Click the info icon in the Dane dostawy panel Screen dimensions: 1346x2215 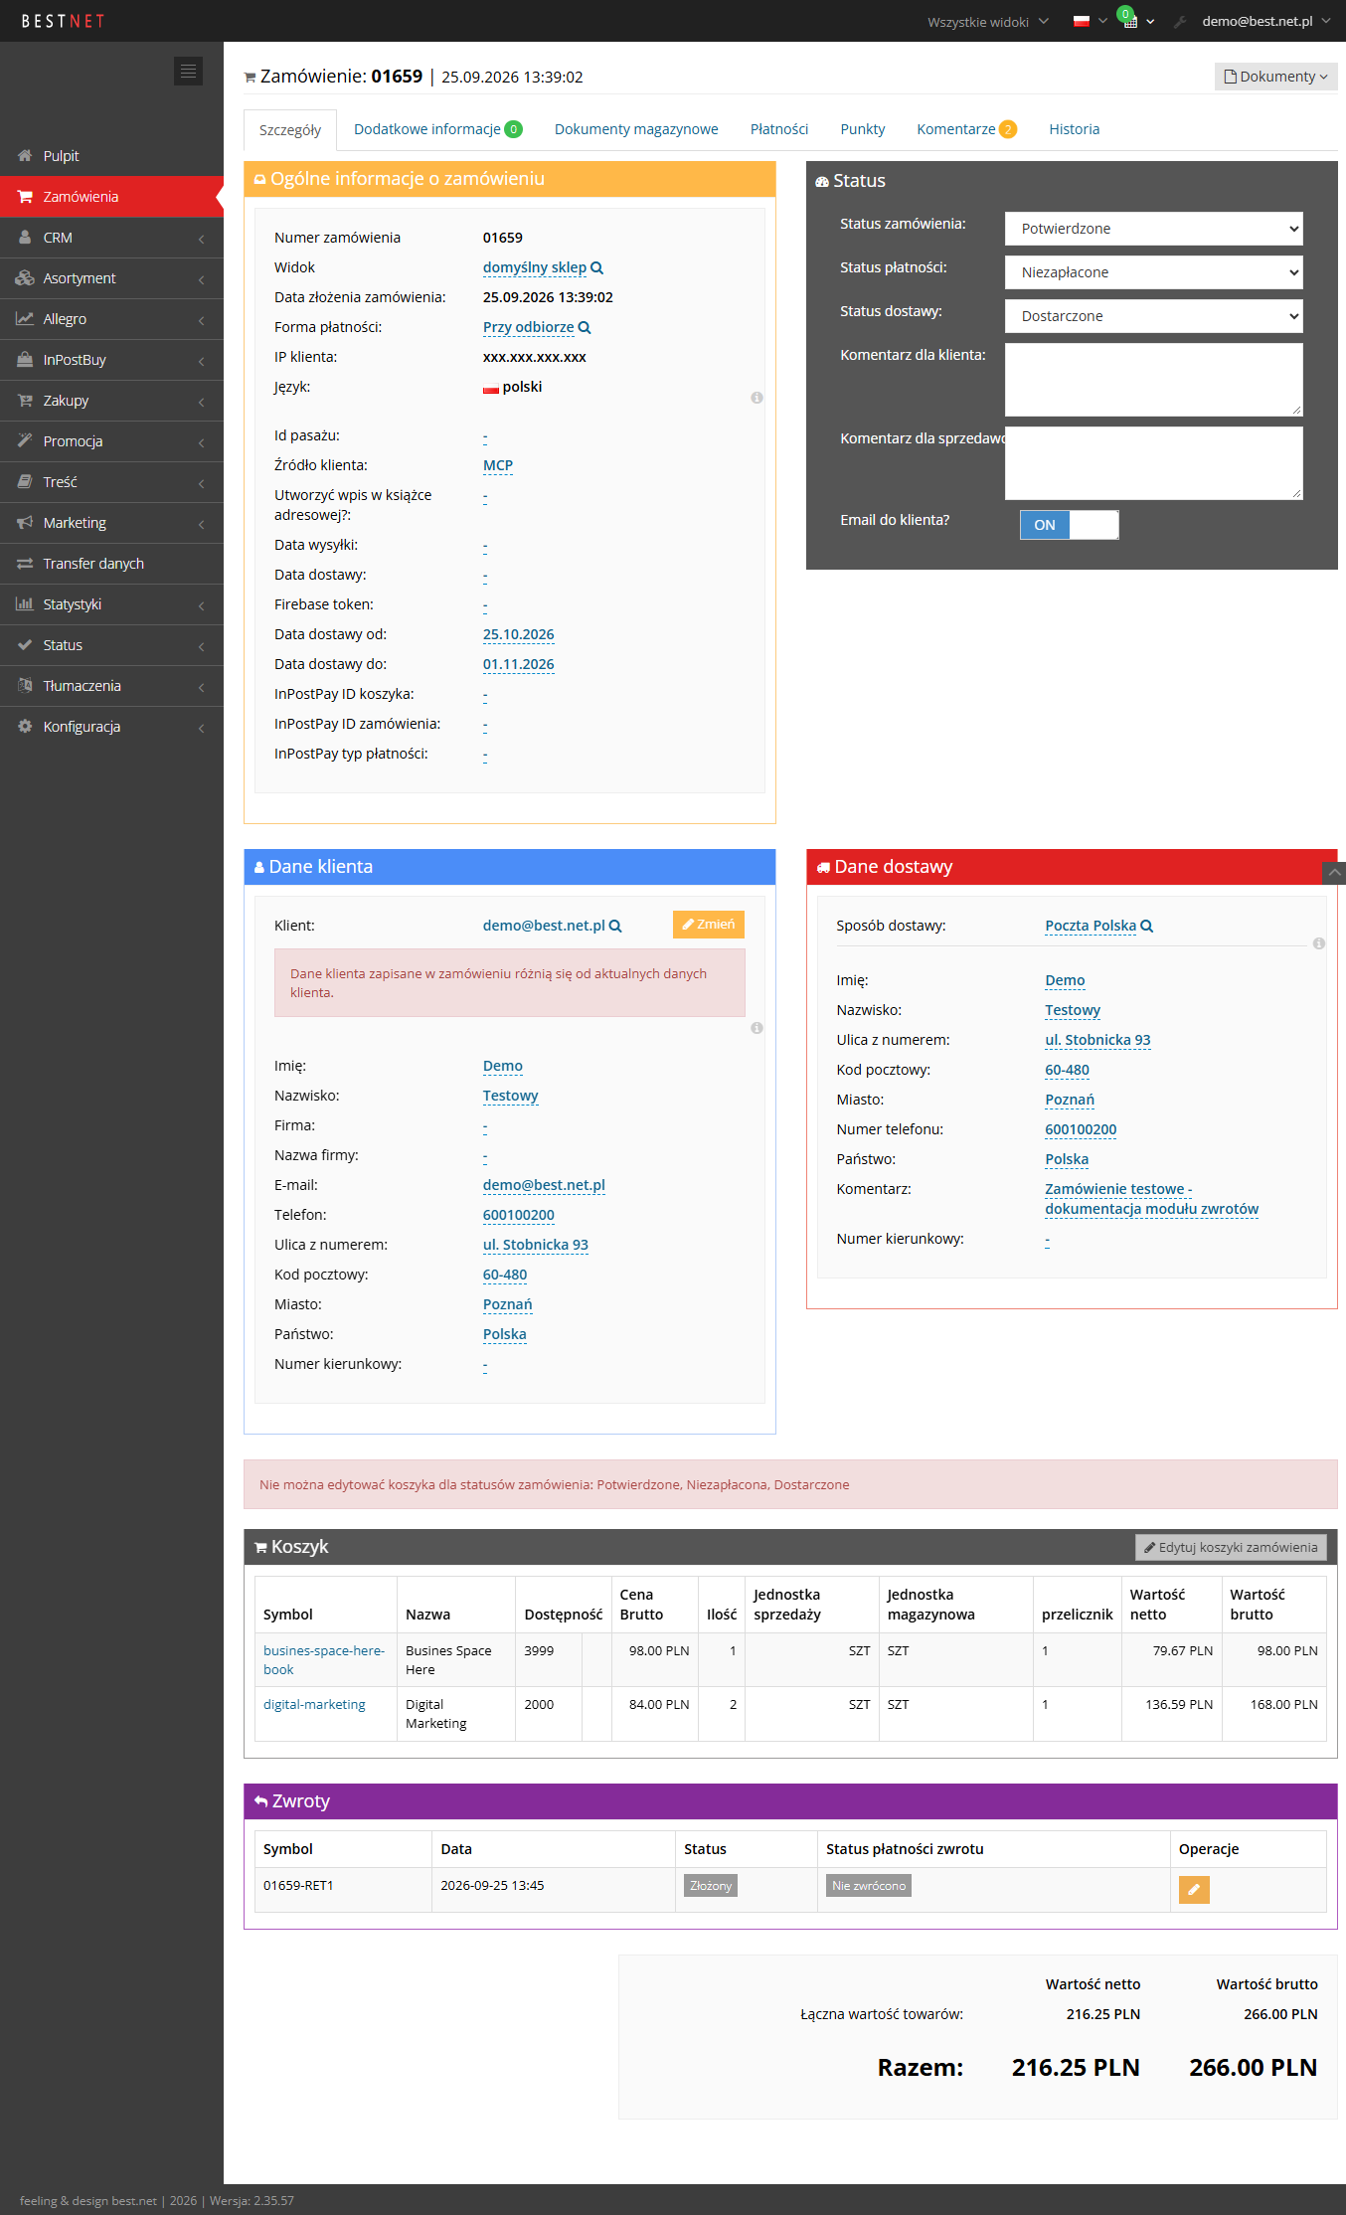(x=1319, y=943)
